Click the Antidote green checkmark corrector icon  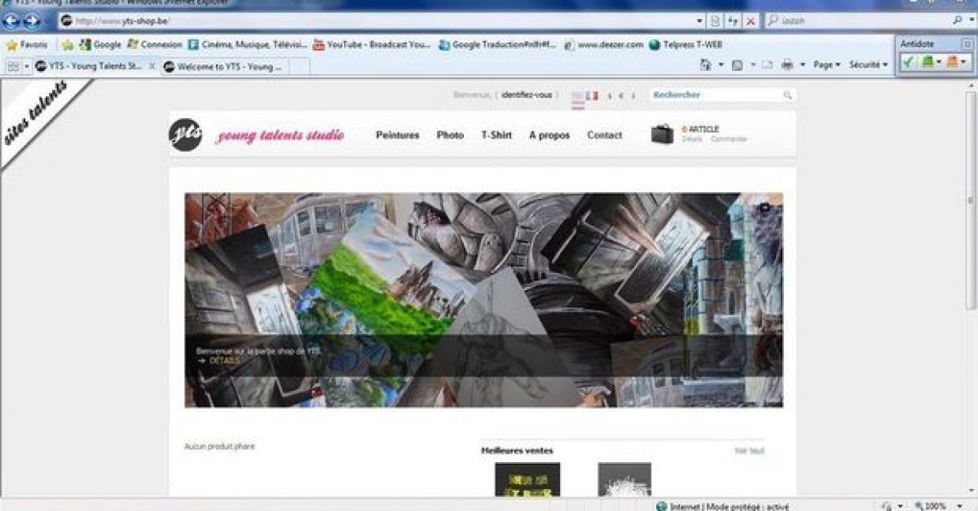(910, 62)
